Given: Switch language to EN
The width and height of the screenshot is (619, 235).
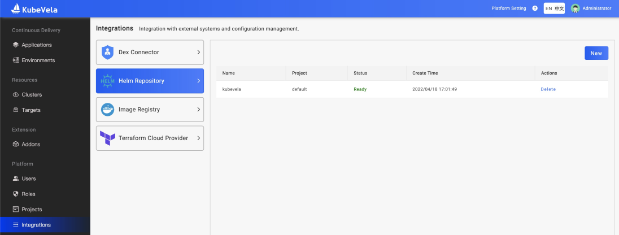Looking at the screenshot, I should click(548, 8).
